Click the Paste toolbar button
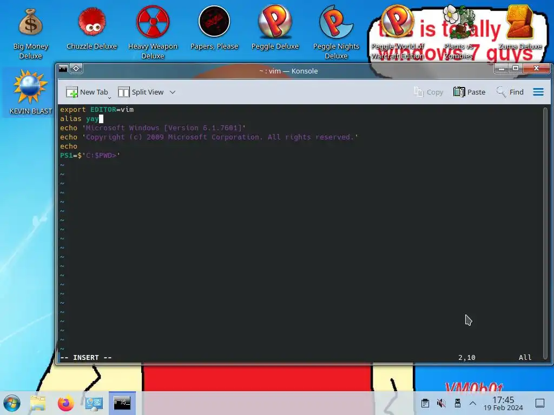Screen dimensions: 554x415 470,92
